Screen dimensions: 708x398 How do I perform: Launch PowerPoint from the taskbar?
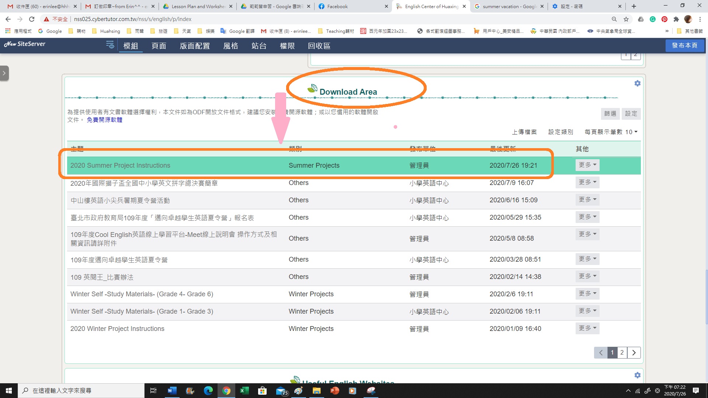click(334, 391)
